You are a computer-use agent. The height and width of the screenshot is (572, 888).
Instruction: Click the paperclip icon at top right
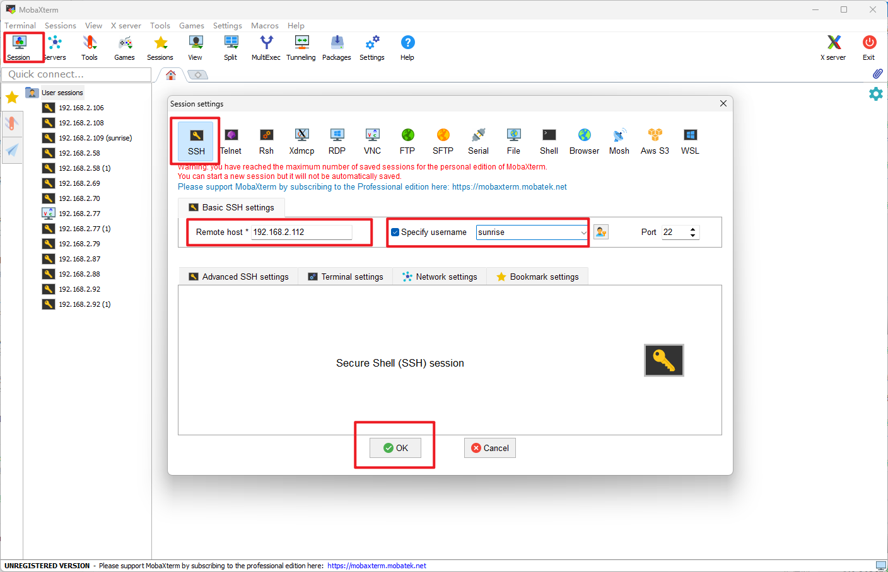877,74
